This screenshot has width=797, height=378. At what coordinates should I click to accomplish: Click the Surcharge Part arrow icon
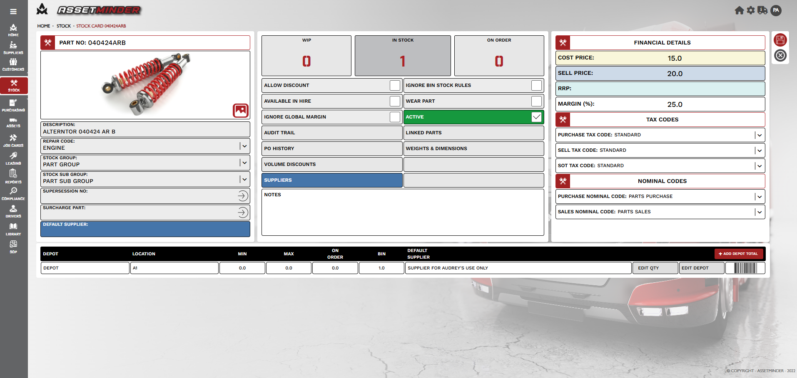(x=243, y=212)
